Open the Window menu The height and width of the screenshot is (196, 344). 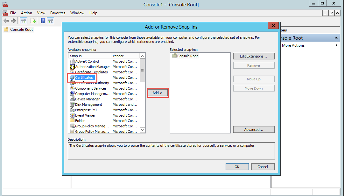(x=77, y=13)
